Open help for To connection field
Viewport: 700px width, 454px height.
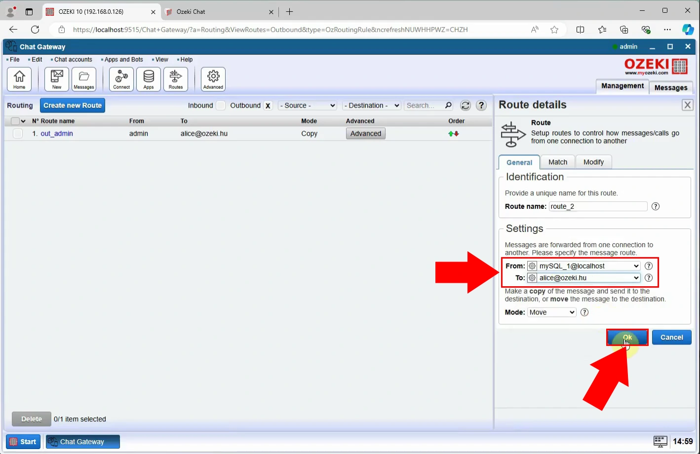click(649, 278)
